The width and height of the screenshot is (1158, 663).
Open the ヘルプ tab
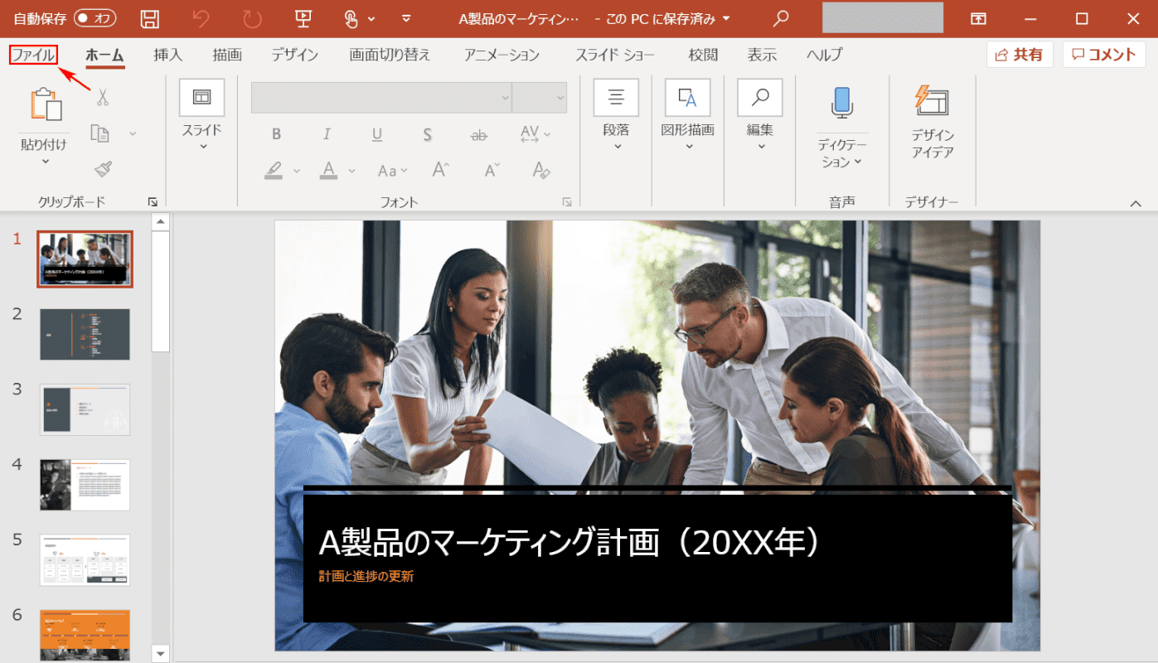pyautogui.click(x=825, y=56)
